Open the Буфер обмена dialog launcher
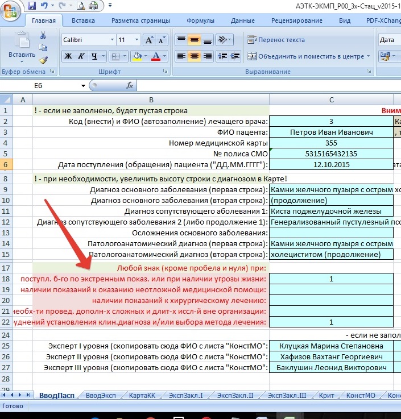Image resolution: width=401 pixels, height=419 pixels. (x=52, y=71)
